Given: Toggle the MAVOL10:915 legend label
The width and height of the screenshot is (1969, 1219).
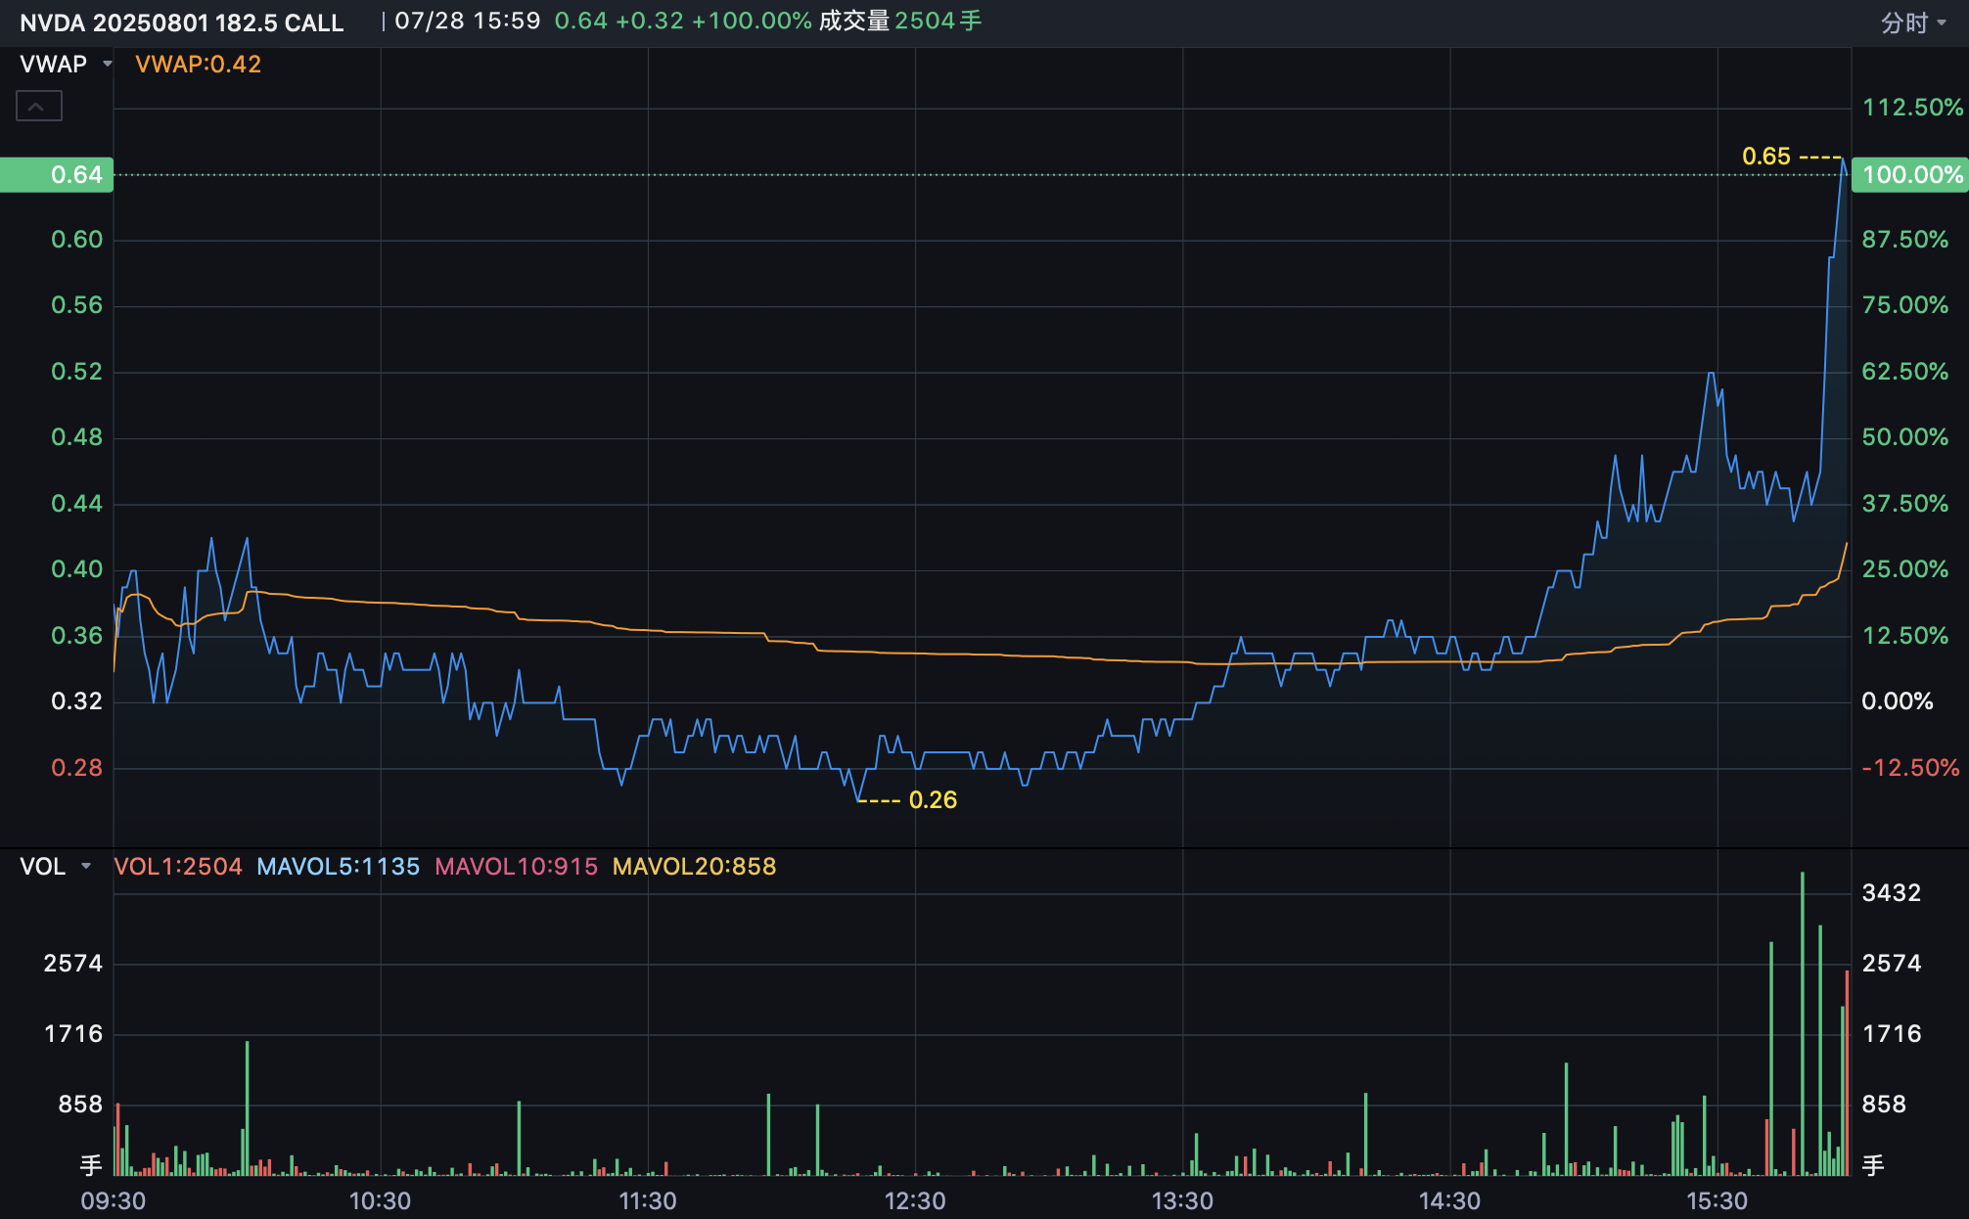Looking at the screenshot, I should point(516,867).
